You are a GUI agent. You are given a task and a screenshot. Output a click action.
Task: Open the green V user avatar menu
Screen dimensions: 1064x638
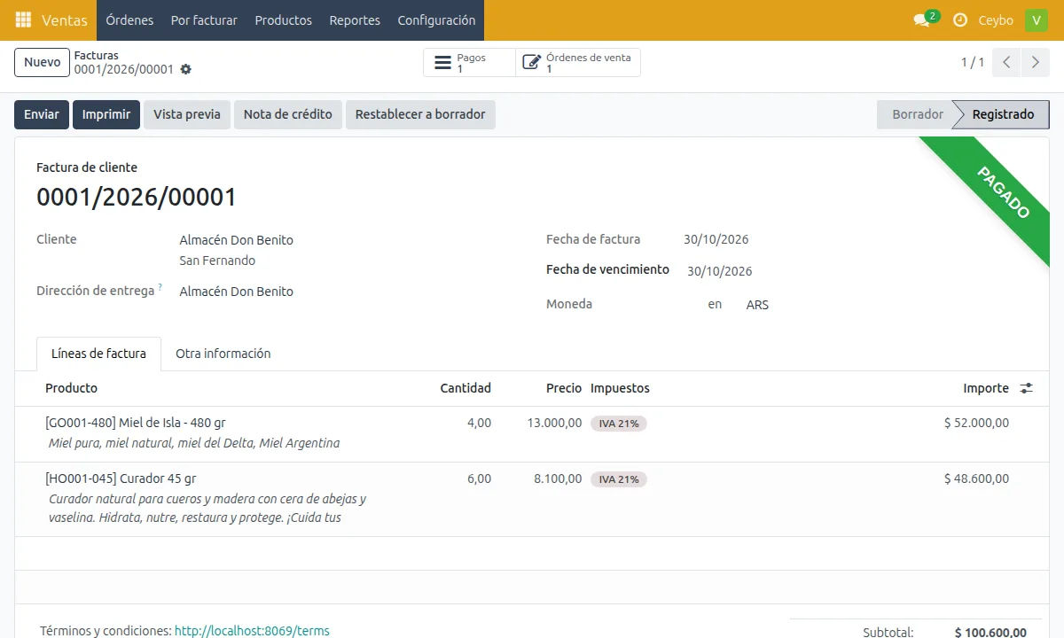pyautogui.click(x=1037, y=20)
